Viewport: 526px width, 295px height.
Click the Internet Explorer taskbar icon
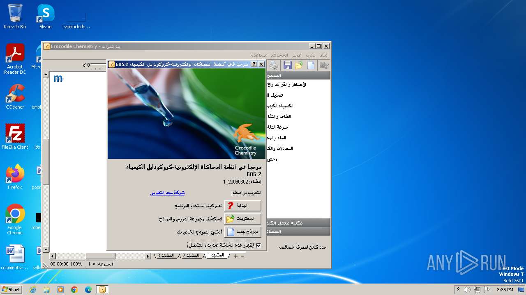pyautogui.click(x=32, y=290)
